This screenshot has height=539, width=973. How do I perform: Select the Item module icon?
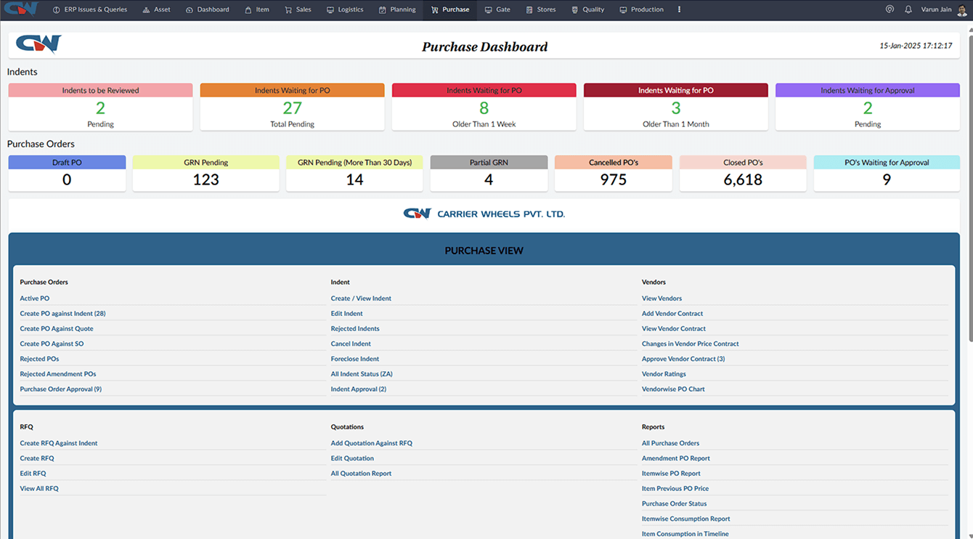tap(248, 9)
